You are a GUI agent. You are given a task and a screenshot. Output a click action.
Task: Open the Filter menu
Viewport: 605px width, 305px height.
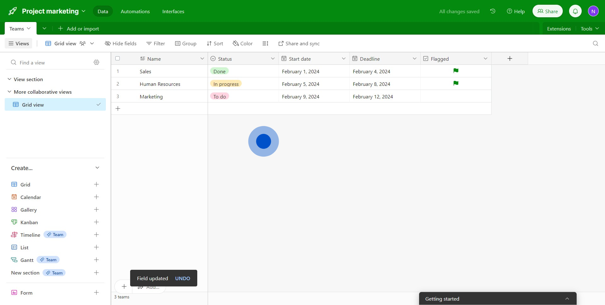pos(156,43)
